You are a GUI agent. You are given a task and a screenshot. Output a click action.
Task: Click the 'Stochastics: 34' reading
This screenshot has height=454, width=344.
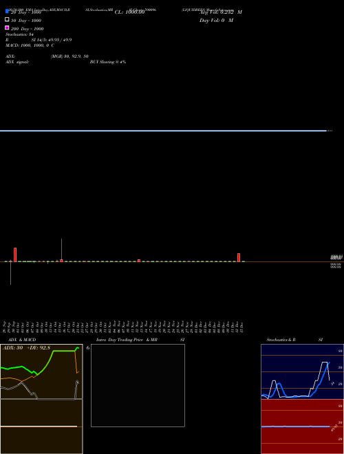[x=19, y=34]
